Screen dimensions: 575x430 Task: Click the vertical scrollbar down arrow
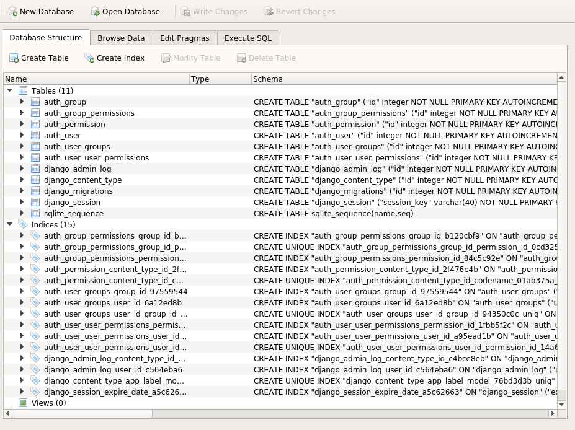tap(561, 405)
